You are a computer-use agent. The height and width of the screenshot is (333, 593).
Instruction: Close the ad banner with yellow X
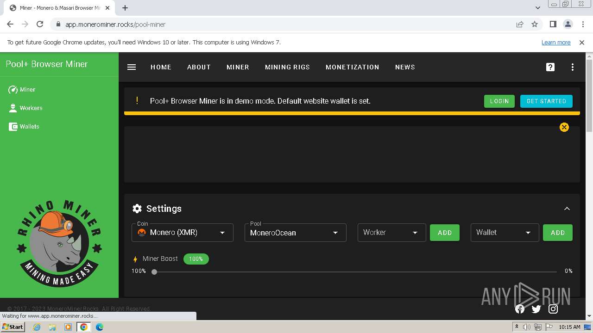pos(564,127)
